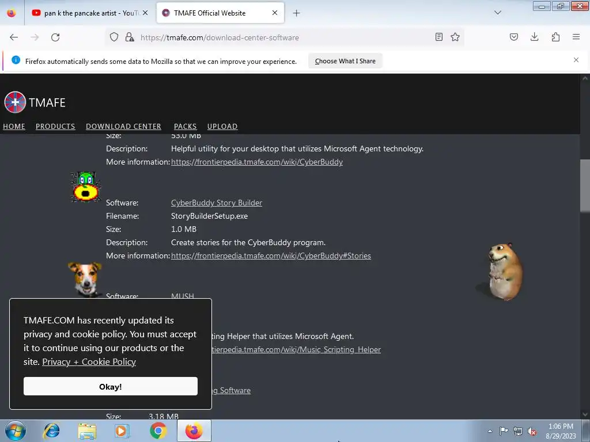Open the extensions puzzle icon
The height and width of the screenshot is (442, 590).
tap(555, 37)
